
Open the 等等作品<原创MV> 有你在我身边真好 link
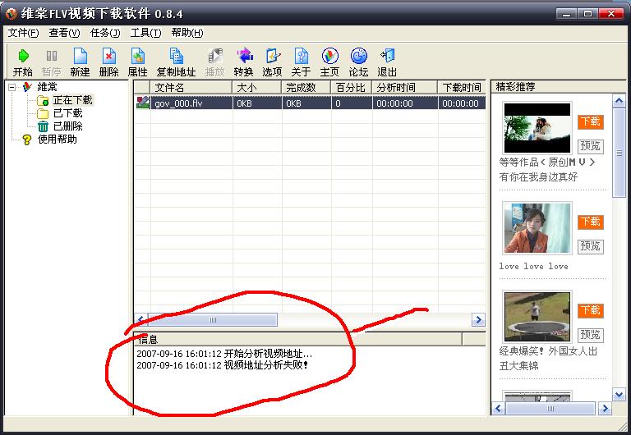click(547, 169)
